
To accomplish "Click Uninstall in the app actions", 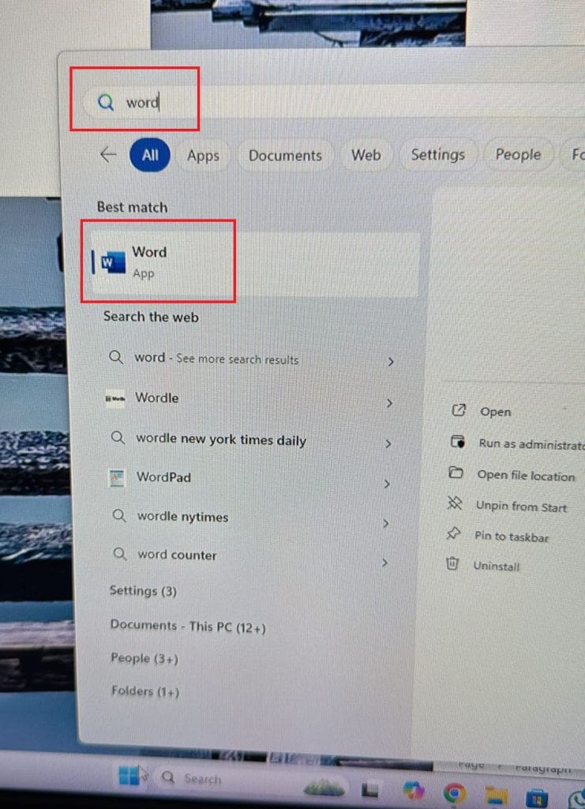I will tap(496, 566).
